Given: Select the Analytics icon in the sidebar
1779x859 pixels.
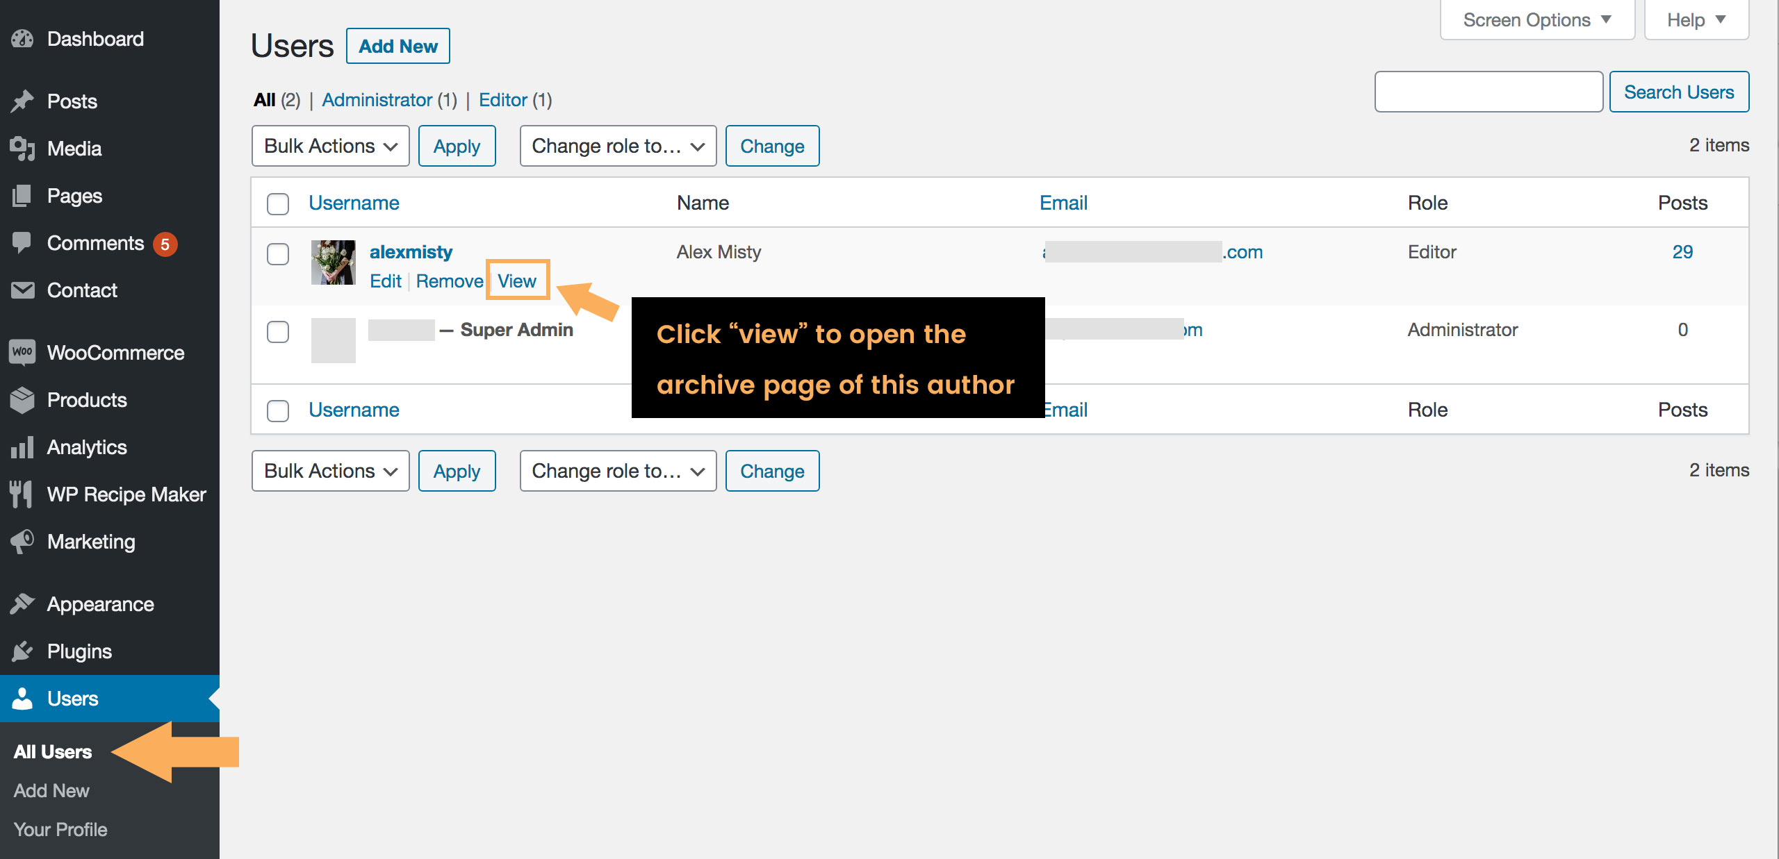Looking at the screenshot, I should [22, 447].
